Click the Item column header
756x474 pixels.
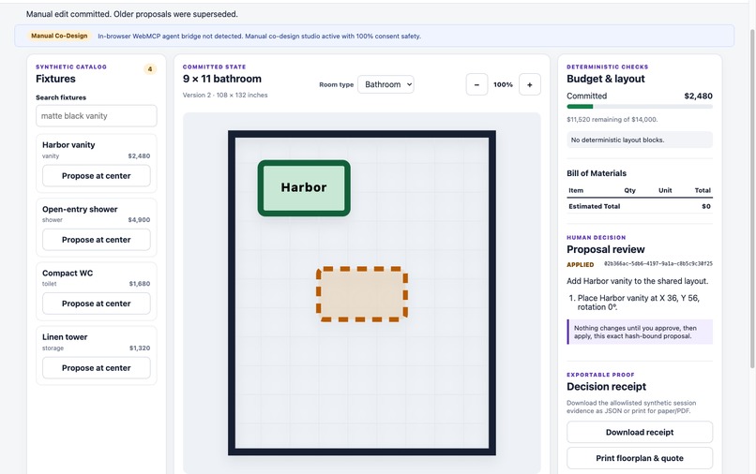576,190
